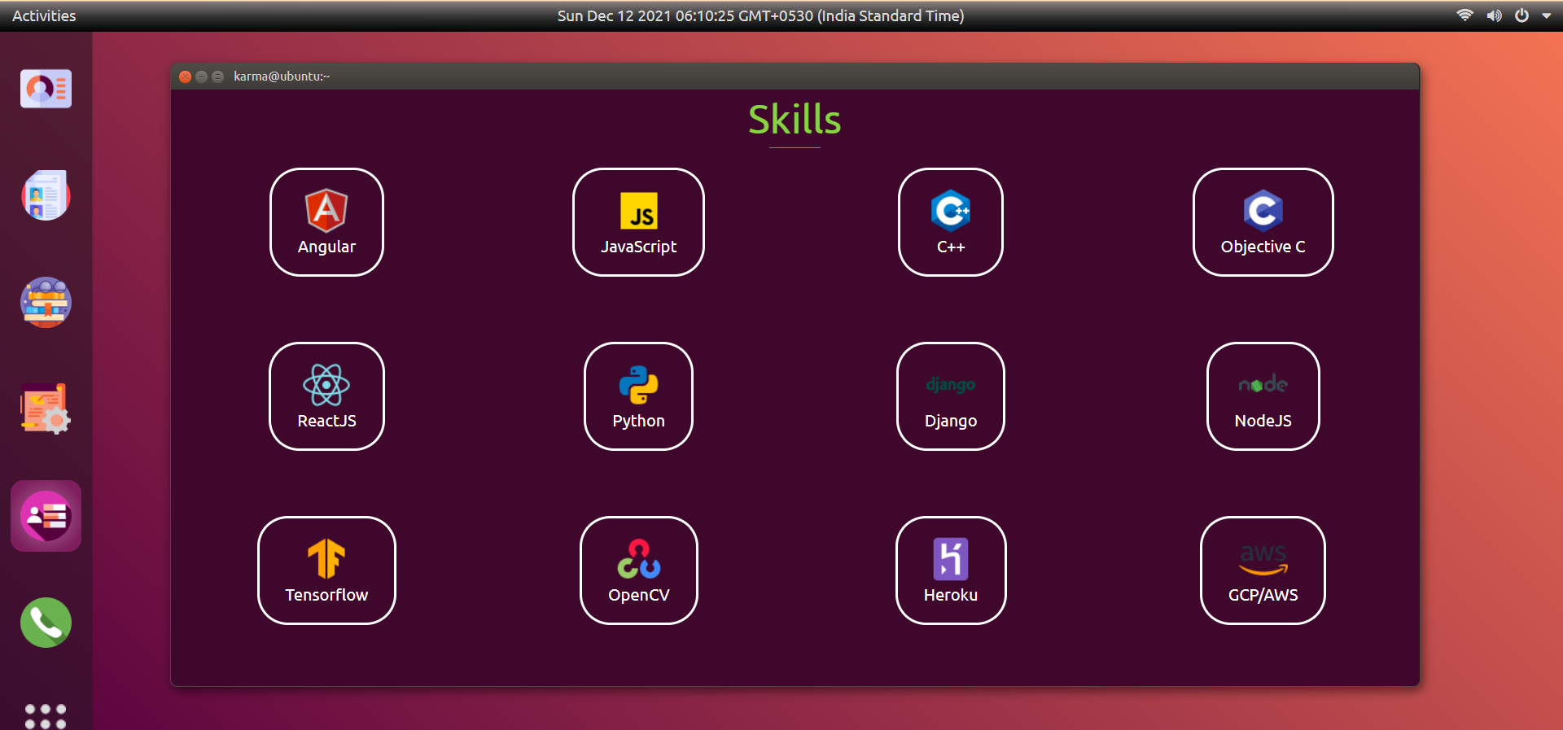Image resolution: width=1563 pixels, height=730 pixels.
Task: Select the OpenCV skill icon
Action: click(x=639, y=558)
